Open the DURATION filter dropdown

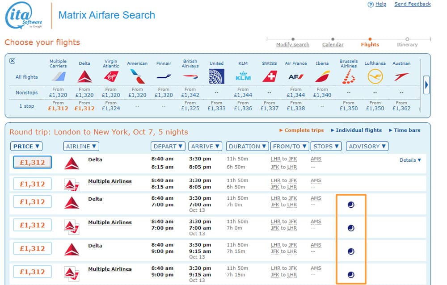click(x=247, y=146)
